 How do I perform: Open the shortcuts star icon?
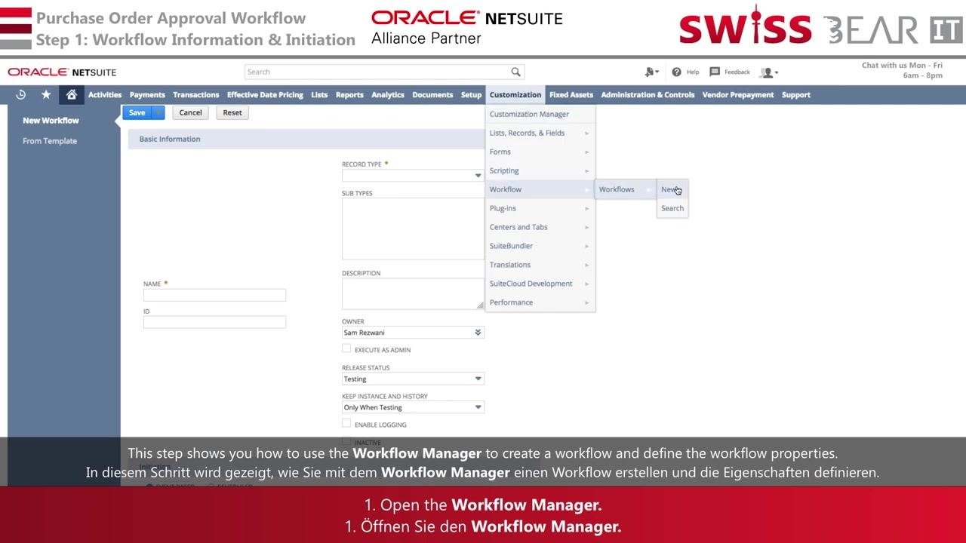(x=46, y=95)
